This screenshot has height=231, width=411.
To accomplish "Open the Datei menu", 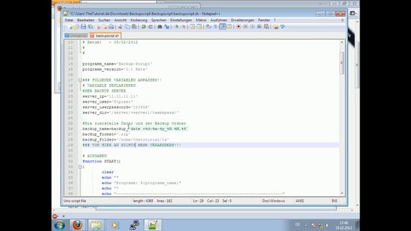I will point(69,20).
